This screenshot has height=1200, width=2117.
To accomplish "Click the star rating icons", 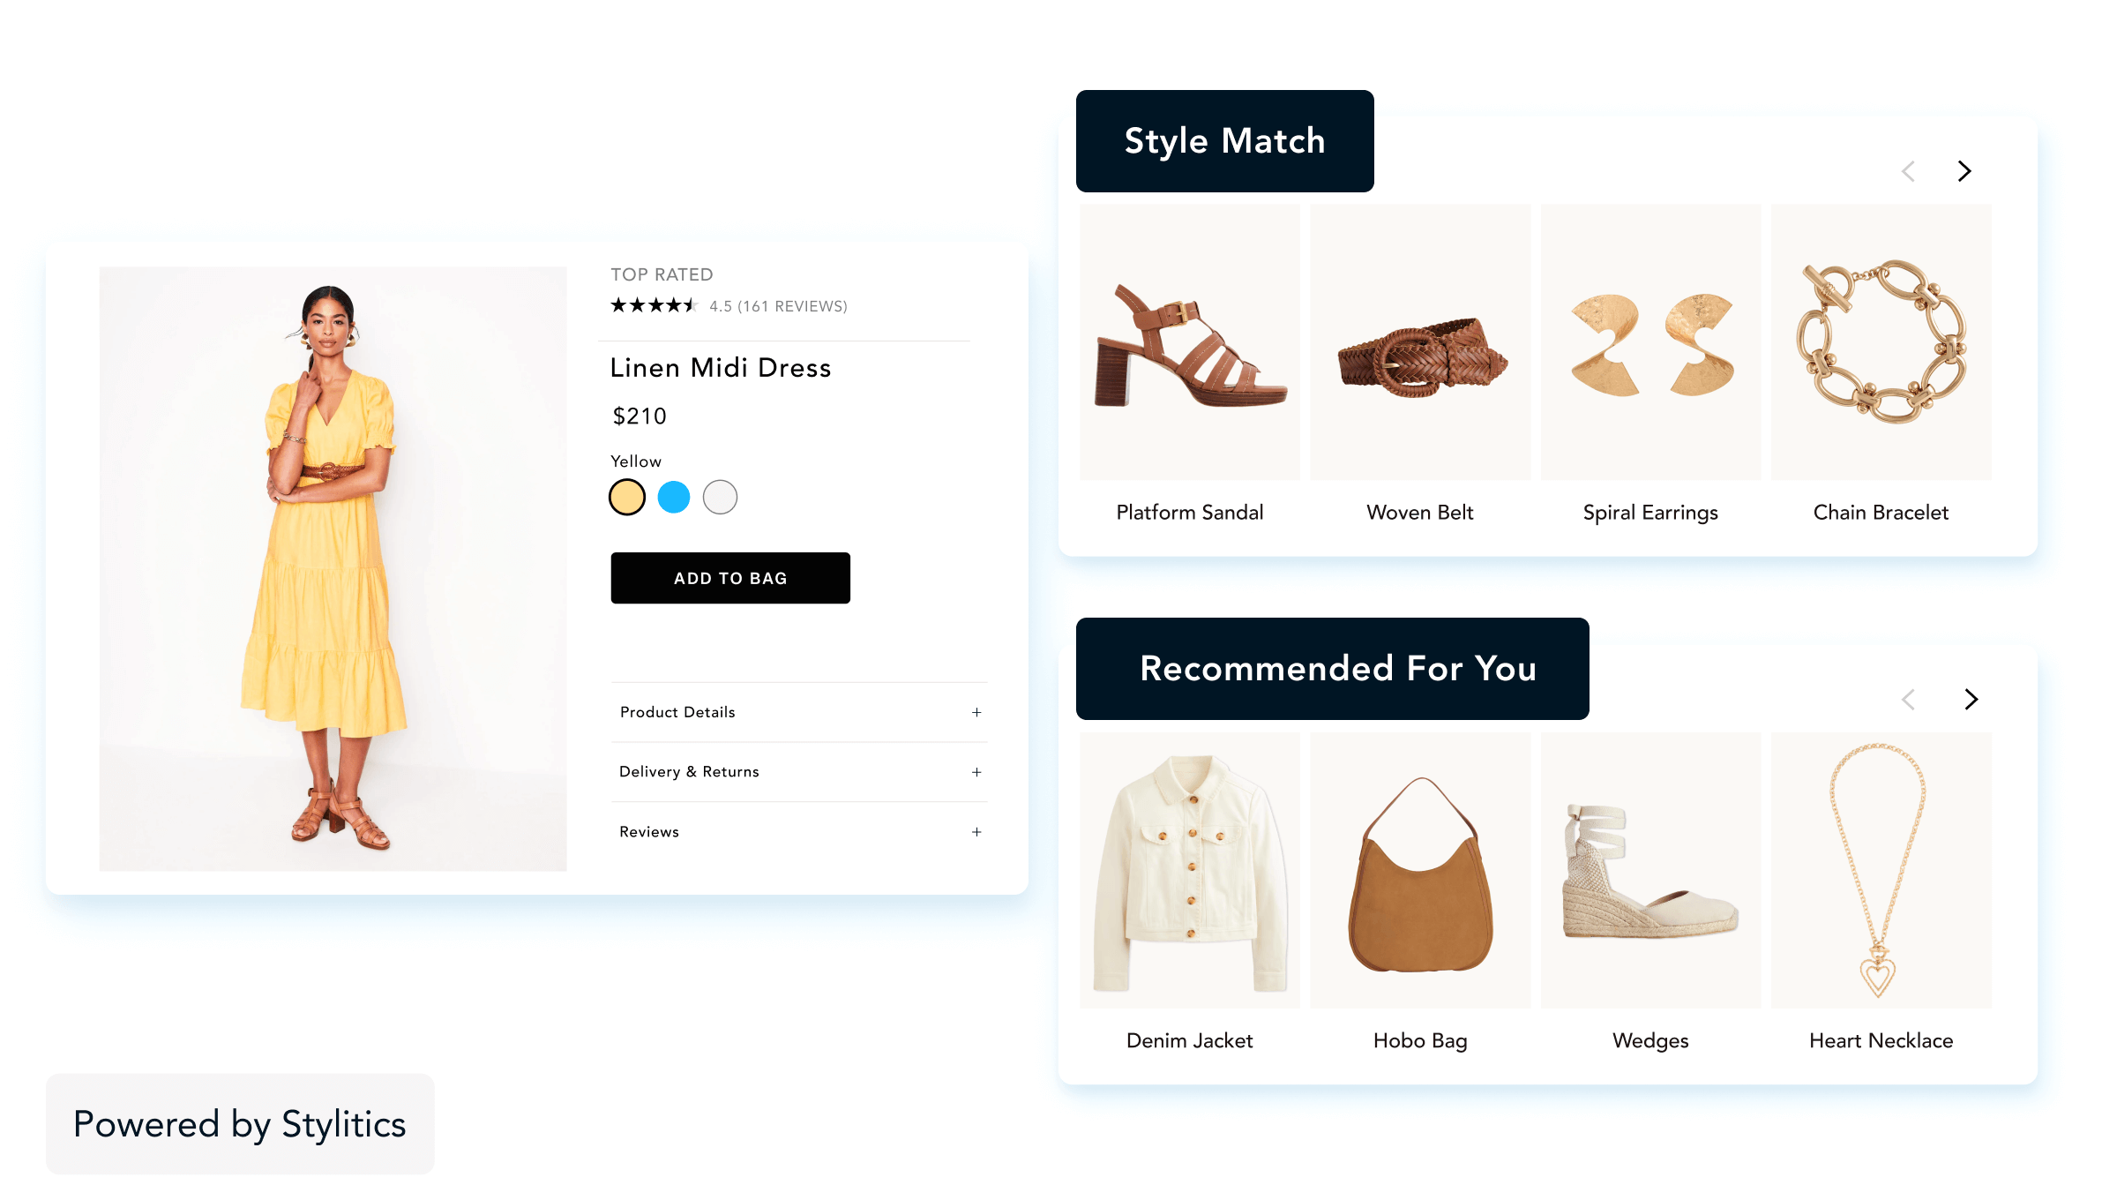I will pyautogui.click(x=654, y=305).
